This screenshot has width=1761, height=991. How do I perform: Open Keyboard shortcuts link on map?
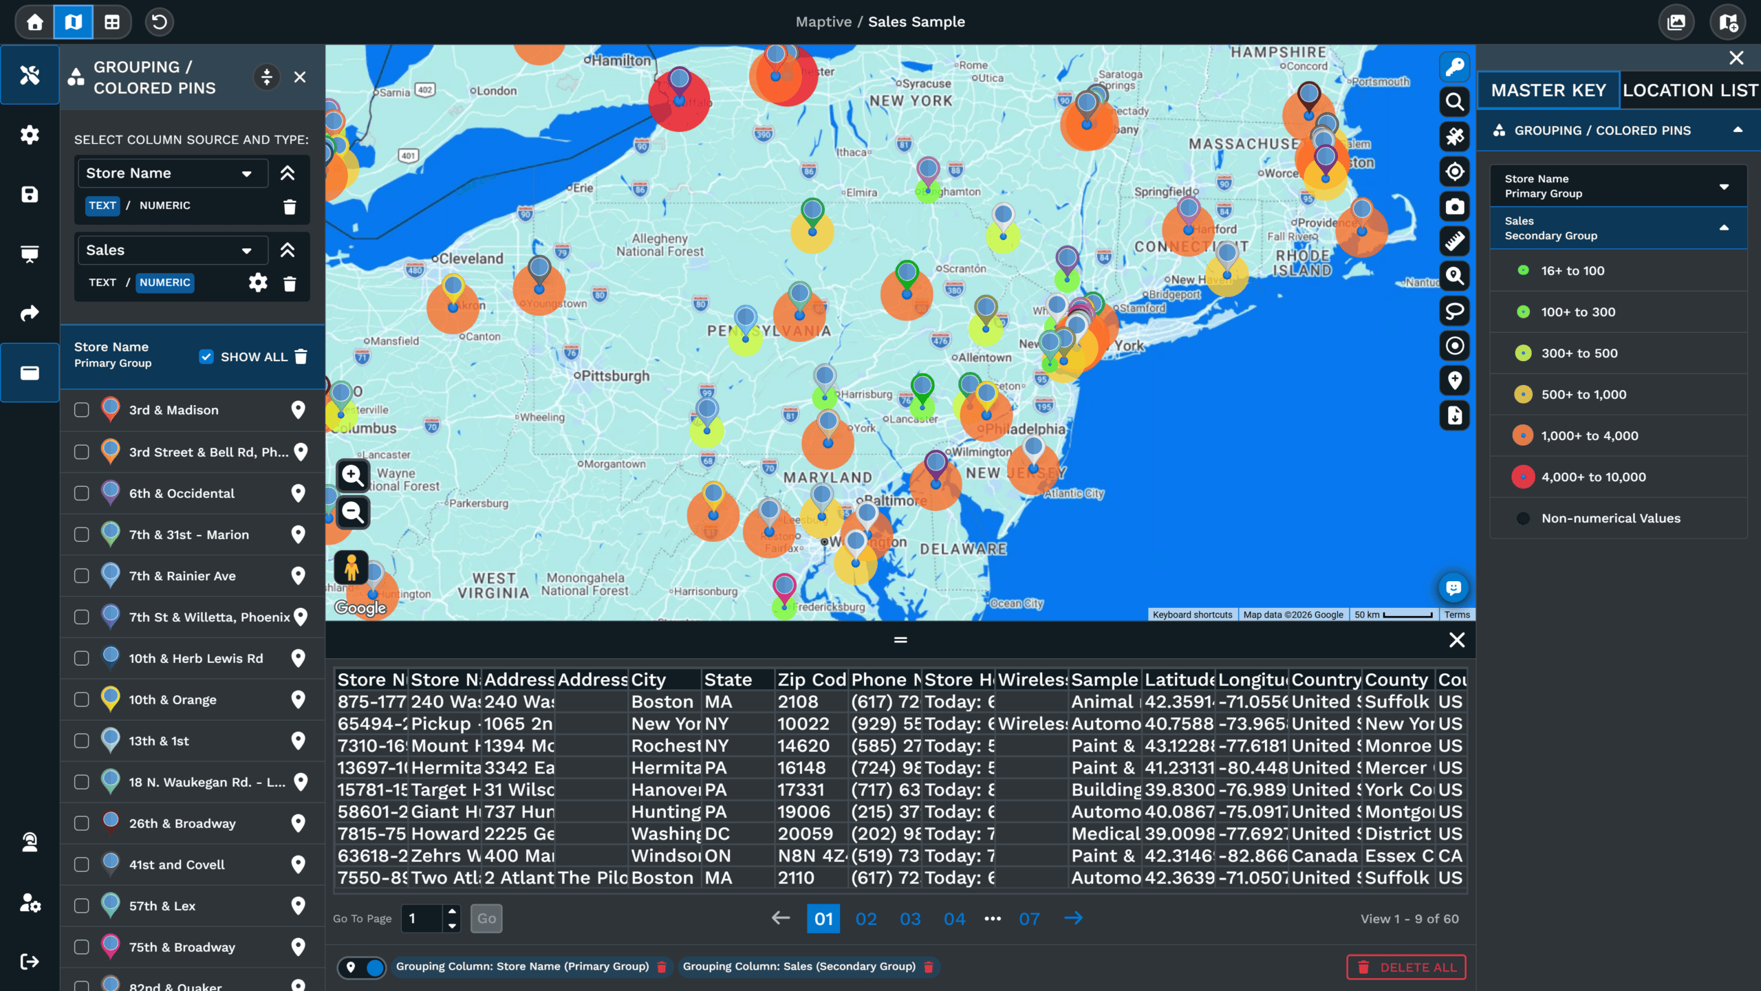1192,615
